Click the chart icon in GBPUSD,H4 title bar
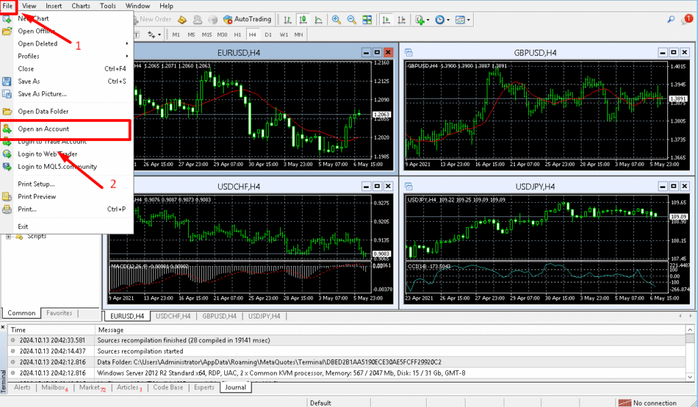The height and width of the screenshot is (407, 698). pyautogui.click(x=409, y=52)
